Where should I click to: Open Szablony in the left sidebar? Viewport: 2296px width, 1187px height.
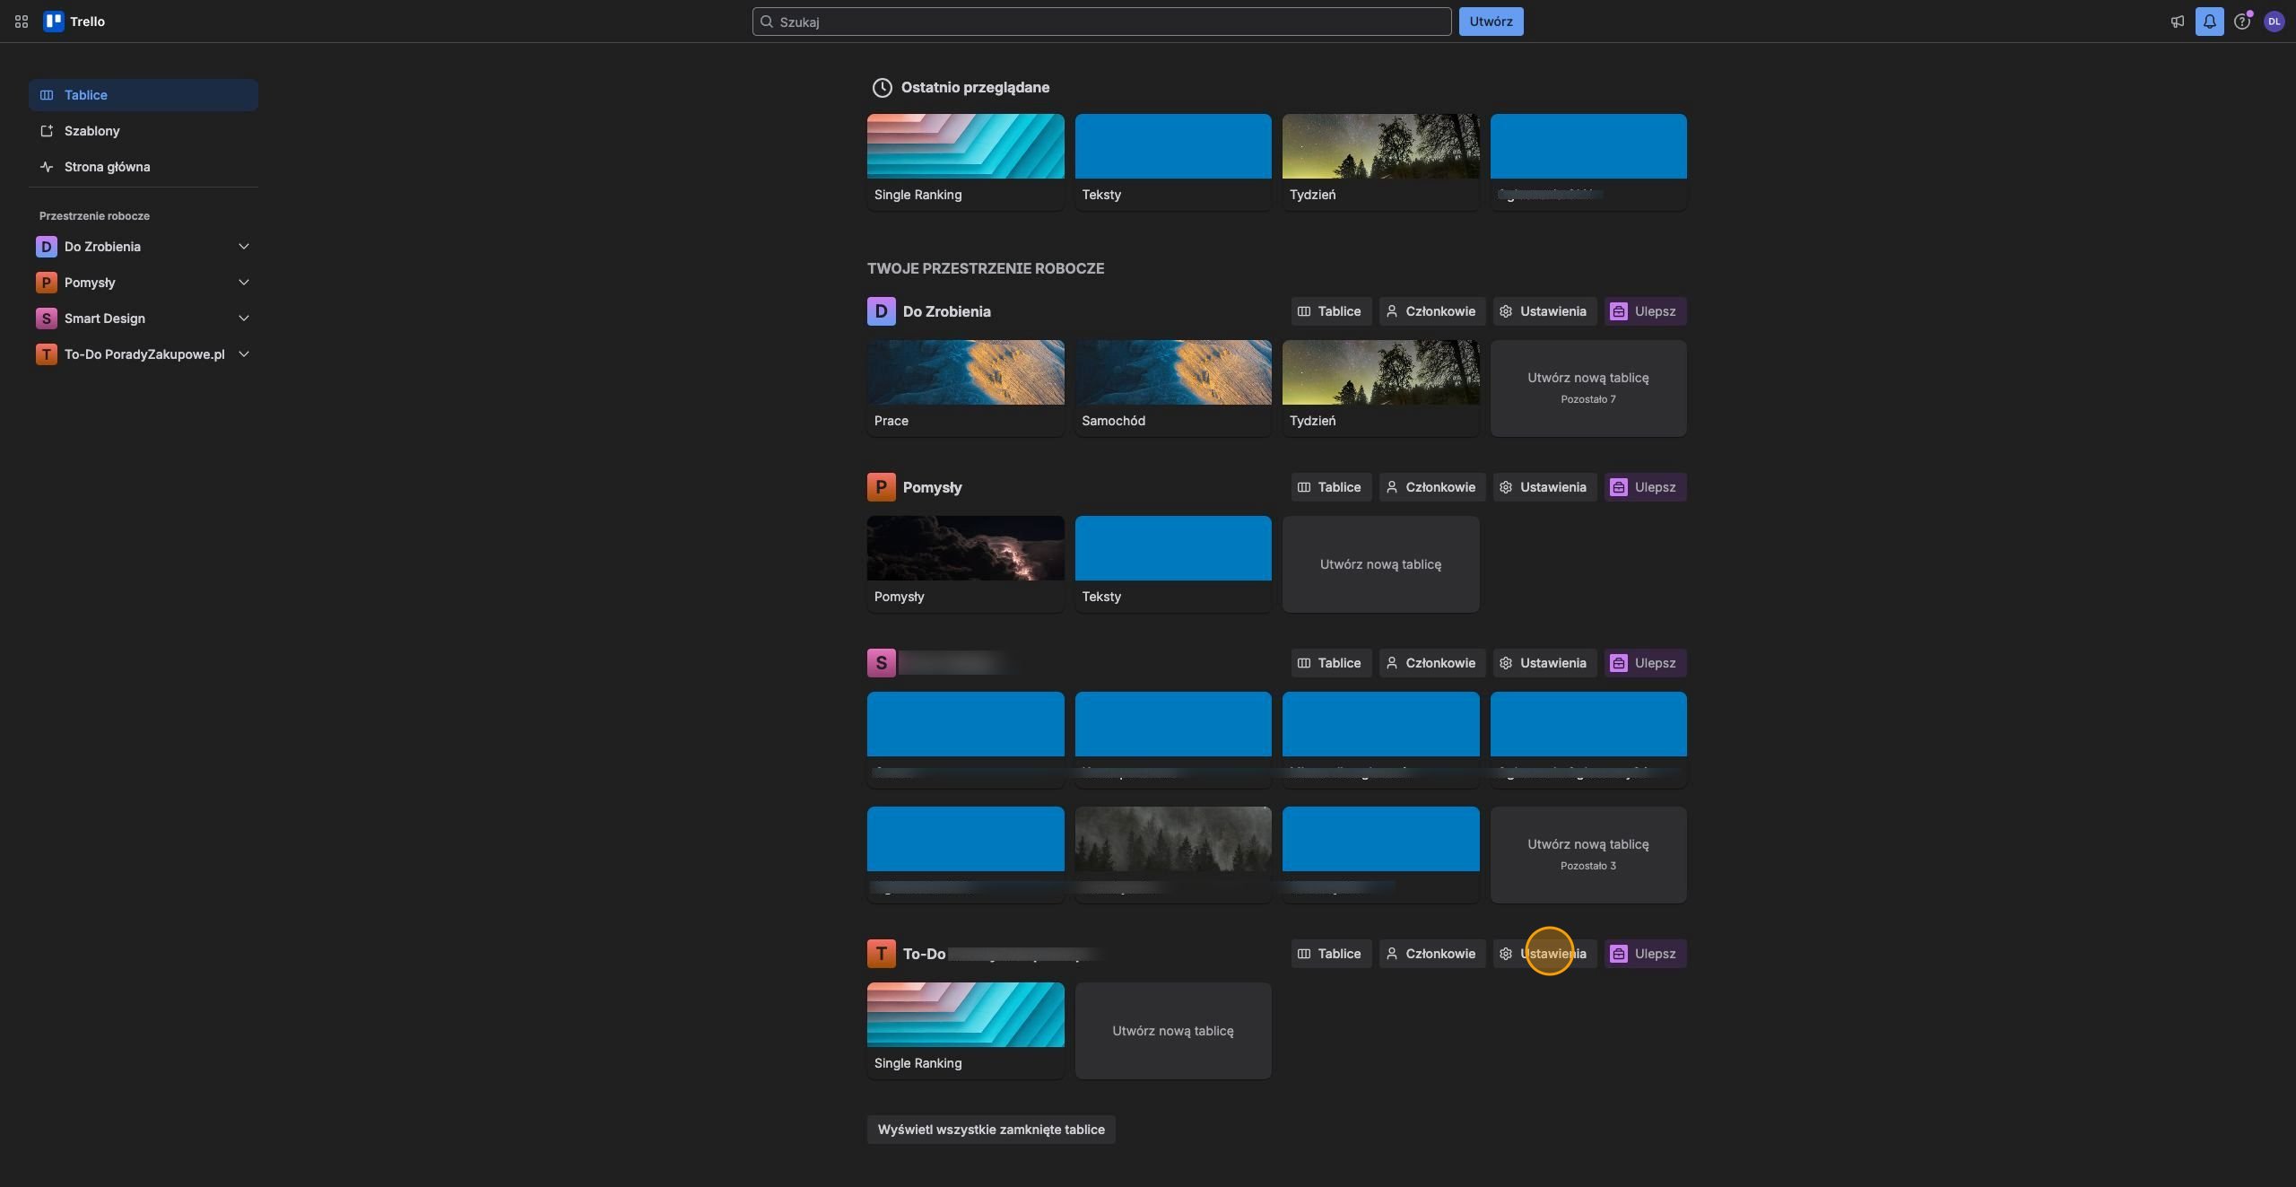click(143, 131)
